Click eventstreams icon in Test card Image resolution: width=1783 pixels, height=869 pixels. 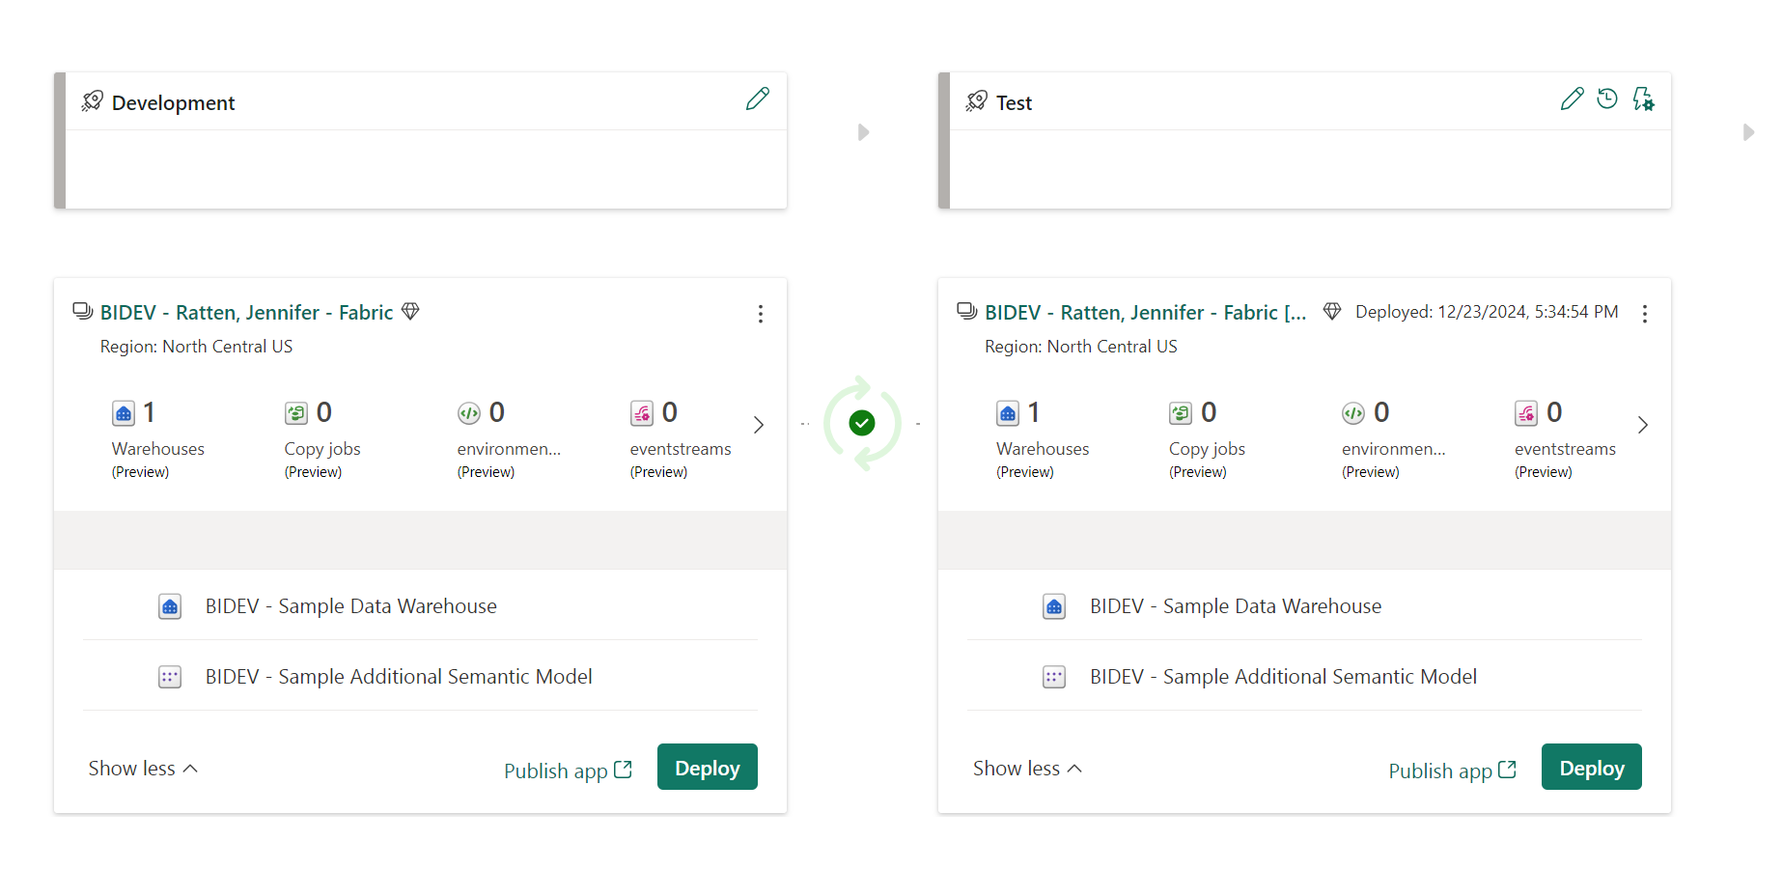(1526, 413)
